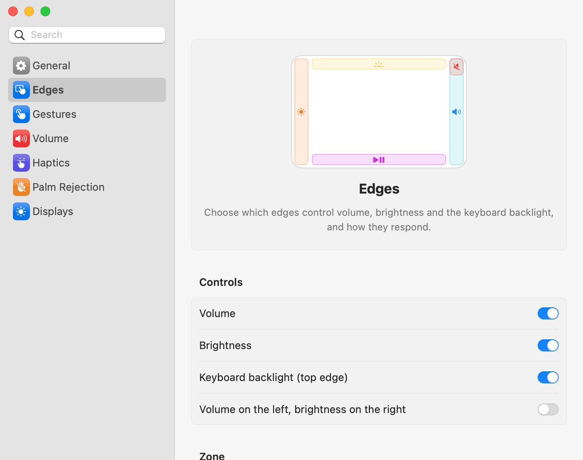Switch to the Displays pane
The height and width of the screenshot is (460, 583).
[87, 211]
